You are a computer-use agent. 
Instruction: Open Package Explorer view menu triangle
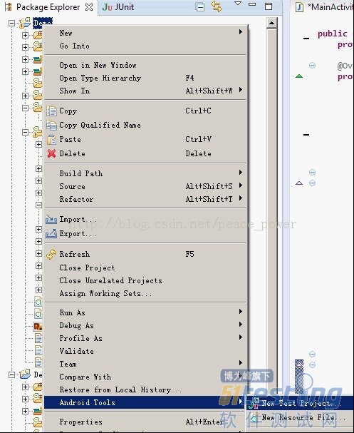238,4
